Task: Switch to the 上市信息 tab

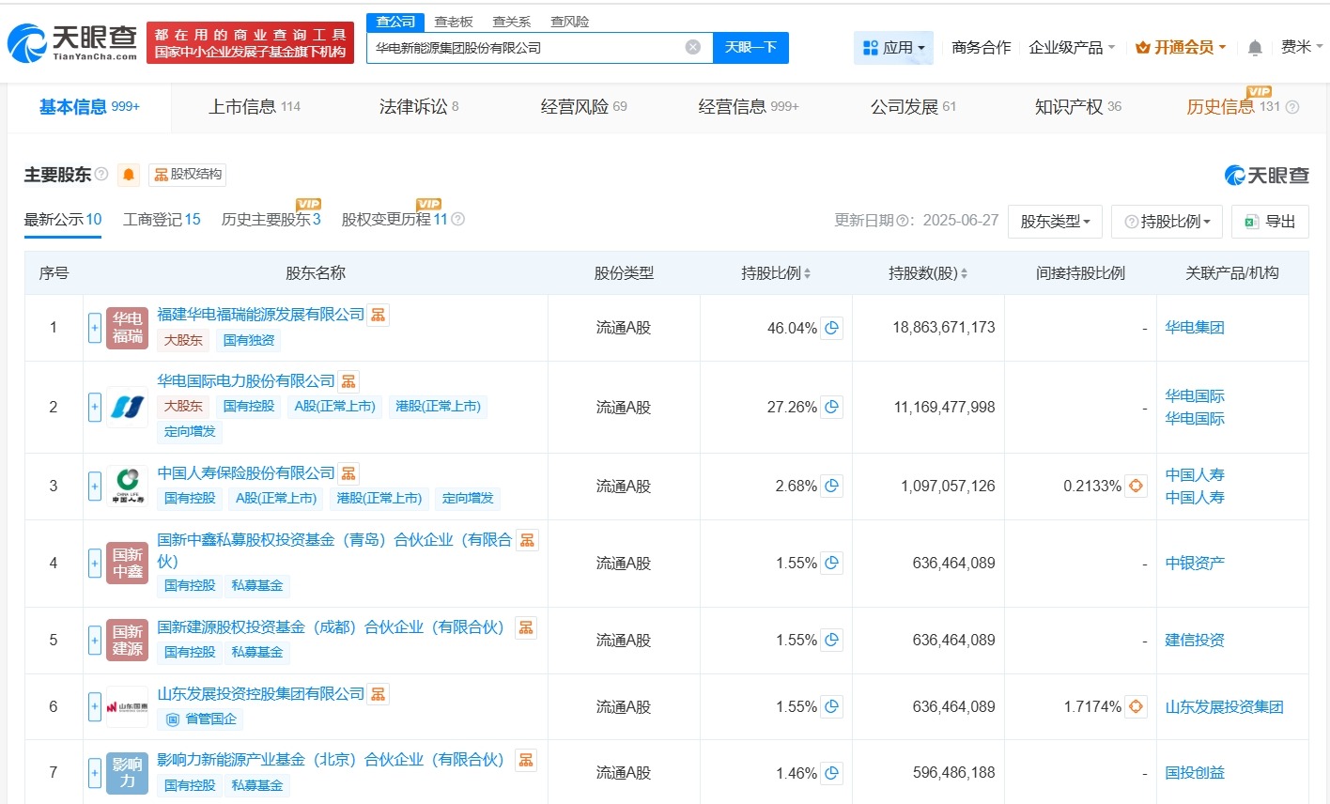Action: pos(246,106)
